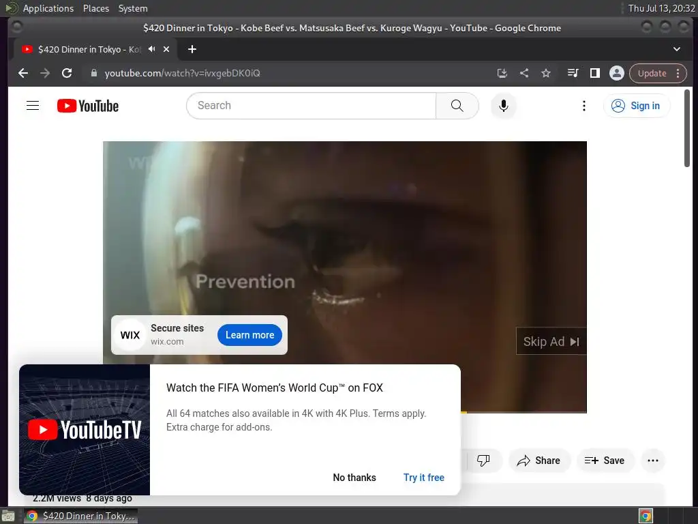Screen dimensions: 698x524
Task: Open the Applications menu
Action: tap(48, 8)
